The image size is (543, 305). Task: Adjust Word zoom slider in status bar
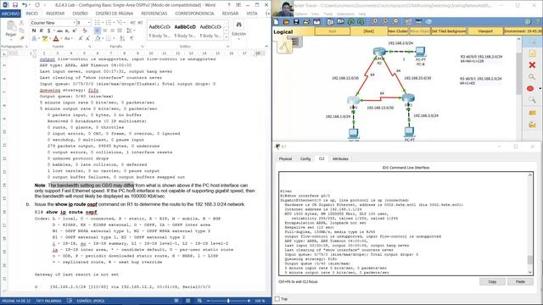click(228, 301)
